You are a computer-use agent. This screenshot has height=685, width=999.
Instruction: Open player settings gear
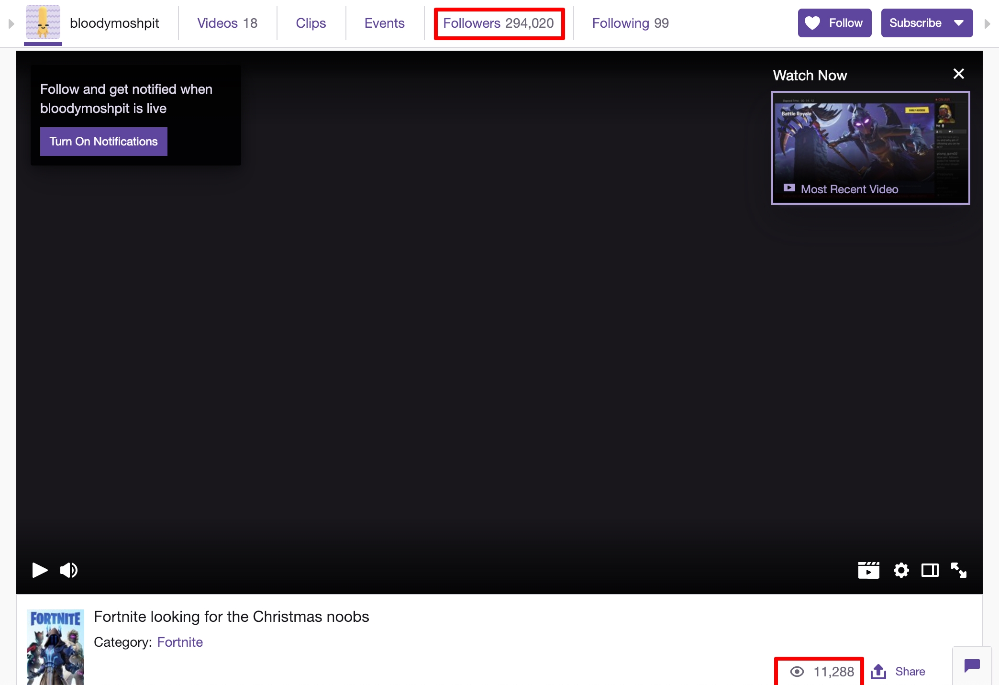(901, 570)
